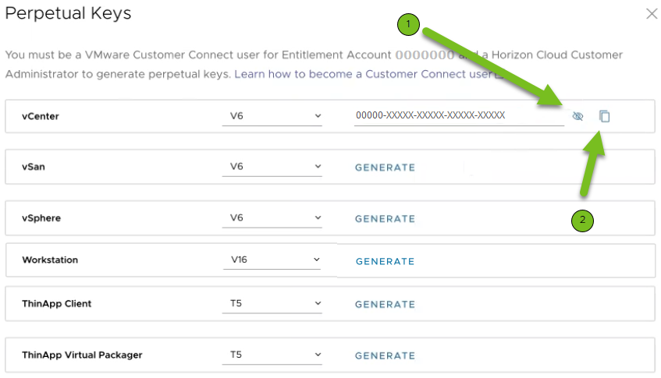Generate a Workstation perpetual key

[x=386, y=261]
